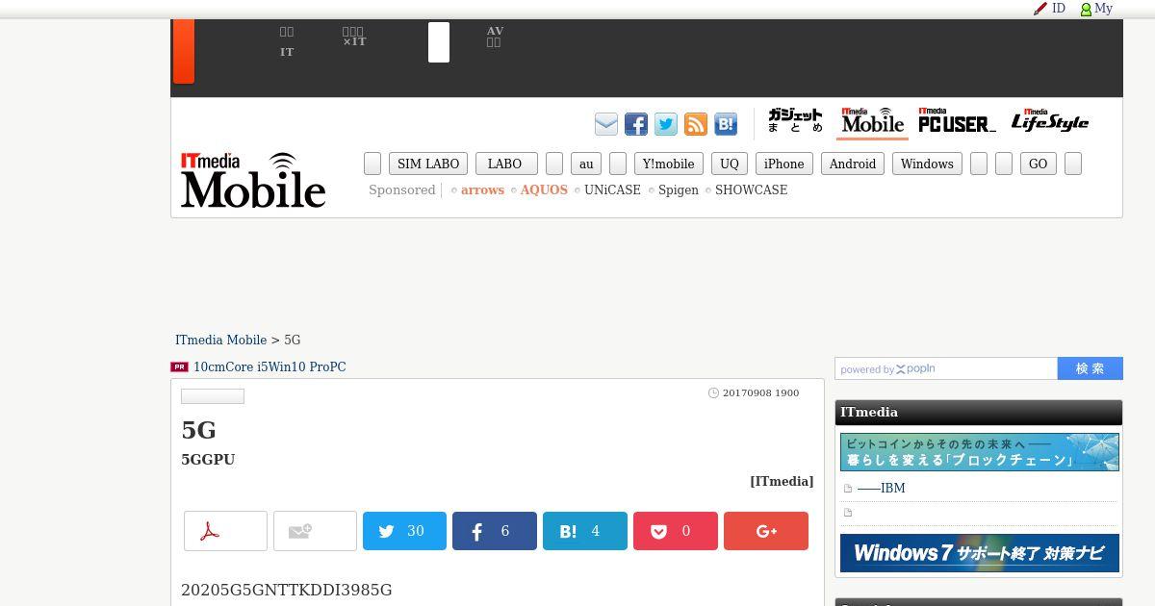
Task: Open the Windows category
Action: [927, 164]
